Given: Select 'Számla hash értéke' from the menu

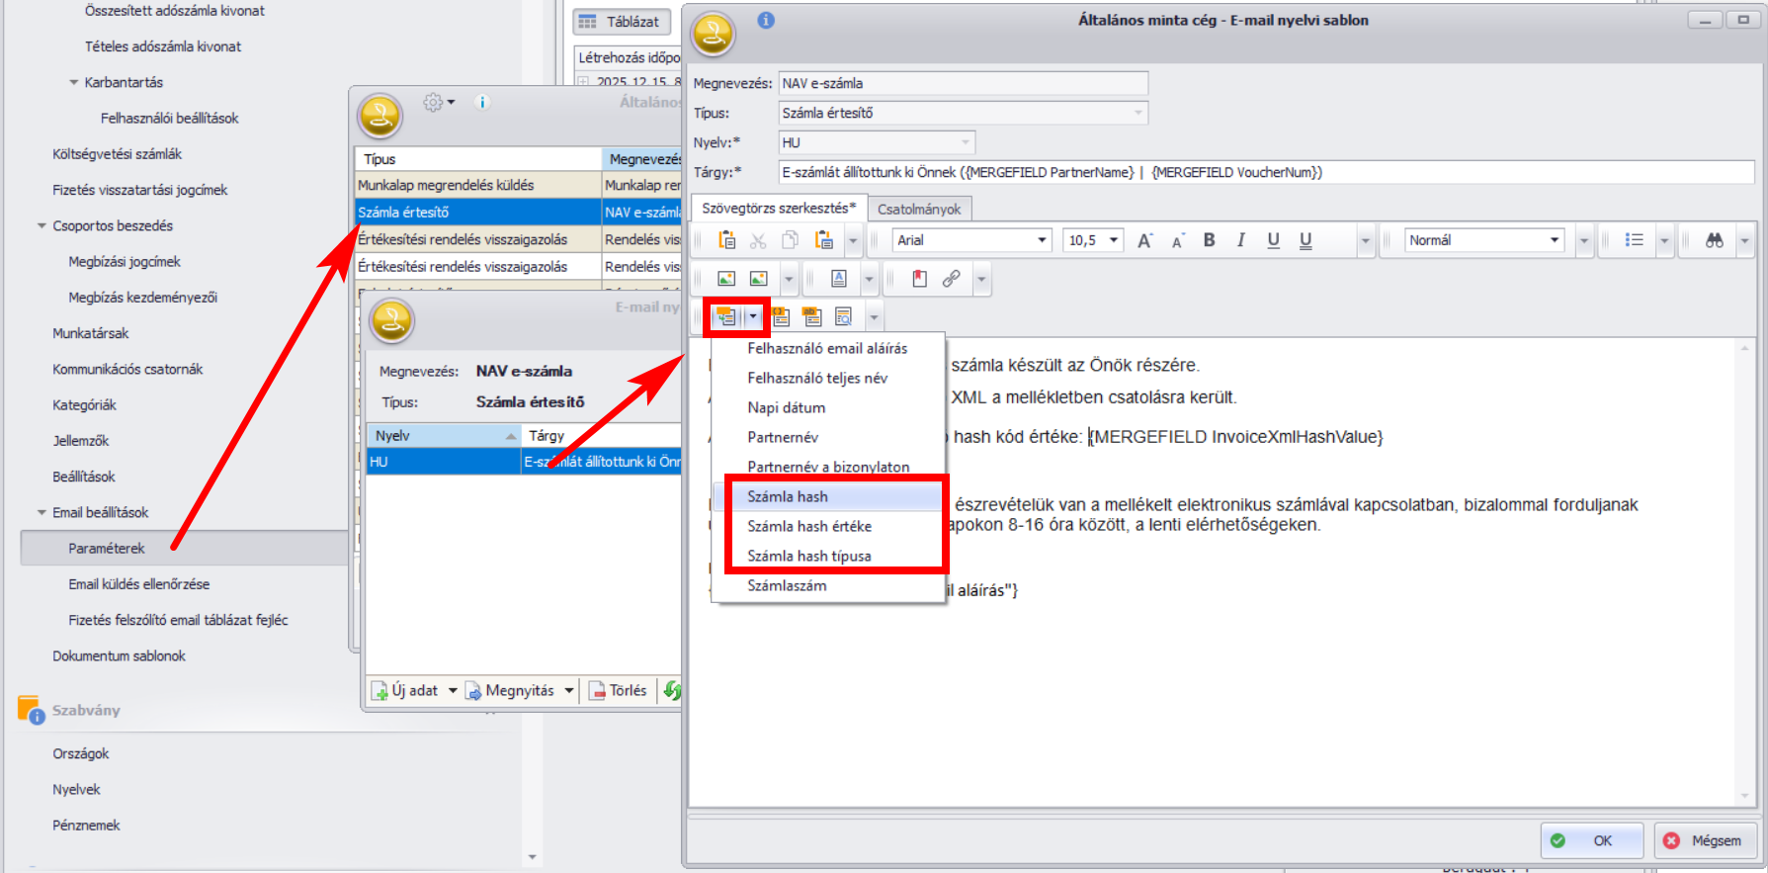Looking at the screenshot, I should (x=808, y=526).
